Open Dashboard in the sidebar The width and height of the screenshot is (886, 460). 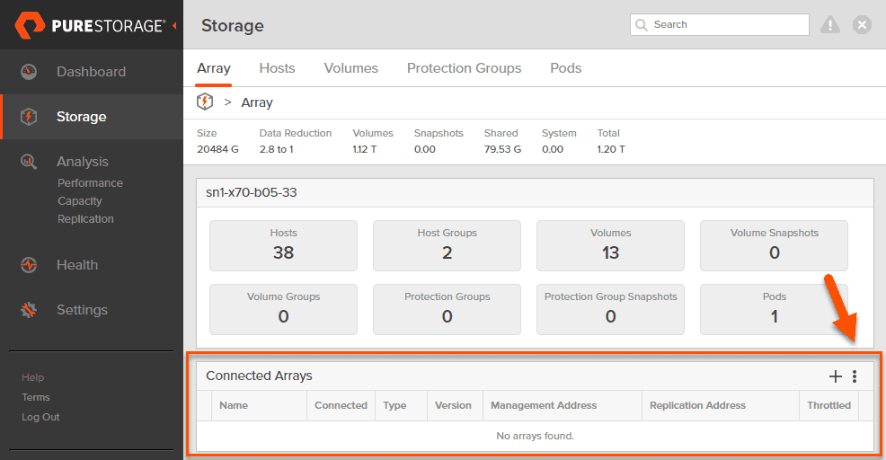pyautogui.click(x=91, y=72)
